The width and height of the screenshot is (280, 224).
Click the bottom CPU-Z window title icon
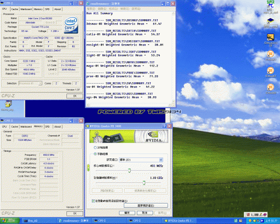coord(2,121)
